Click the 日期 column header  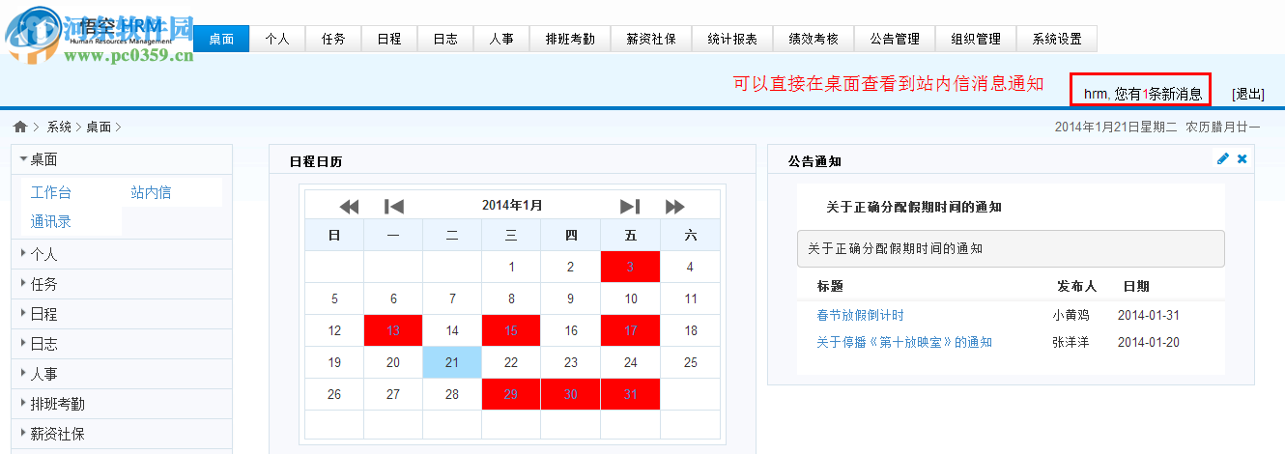(1135, 286)
